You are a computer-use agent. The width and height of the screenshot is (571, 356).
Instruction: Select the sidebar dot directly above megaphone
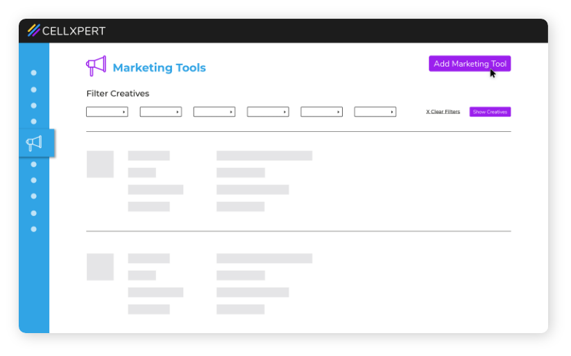[x=33, y=121]
